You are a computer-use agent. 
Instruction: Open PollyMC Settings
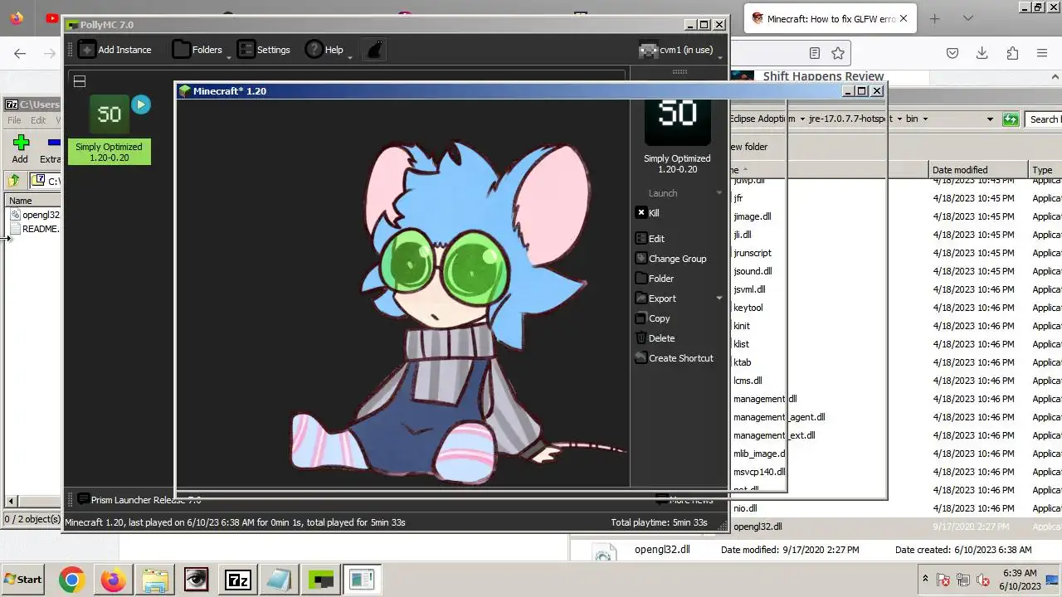pos(264,50)
